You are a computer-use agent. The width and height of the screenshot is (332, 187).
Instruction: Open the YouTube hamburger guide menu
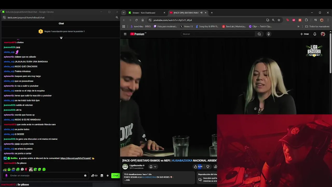coord(125,34)
